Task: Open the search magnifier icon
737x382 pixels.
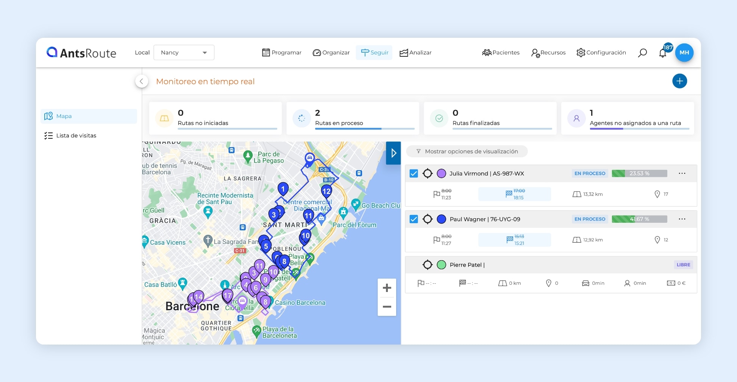Action: (x=642, y=53)
